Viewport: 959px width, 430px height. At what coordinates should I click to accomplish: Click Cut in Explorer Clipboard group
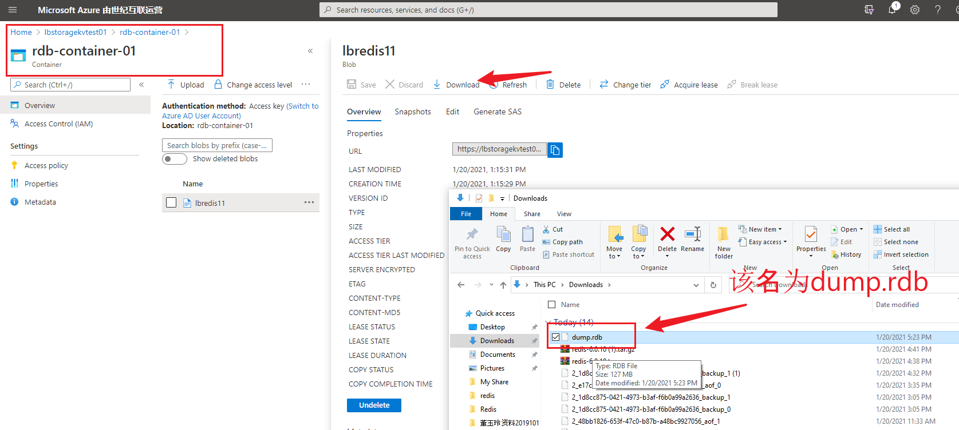tap(552, 229)
